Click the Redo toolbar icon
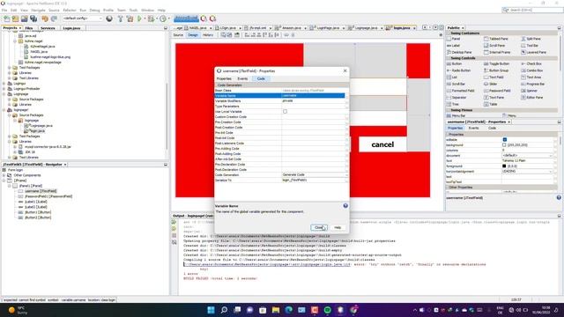Viewport: 564px width, 317px height. 54,18
